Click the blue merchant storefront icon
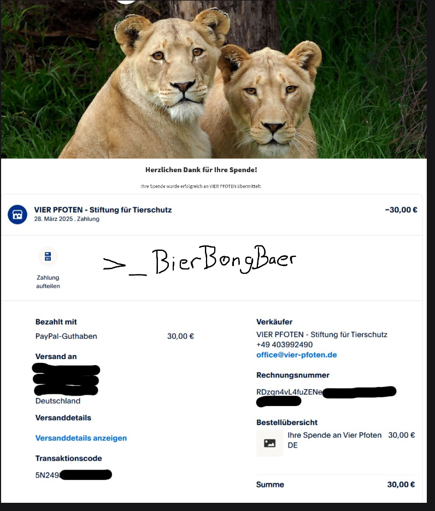Image resolution: width=435 pixels, height=511 pixels. point(17,214)
